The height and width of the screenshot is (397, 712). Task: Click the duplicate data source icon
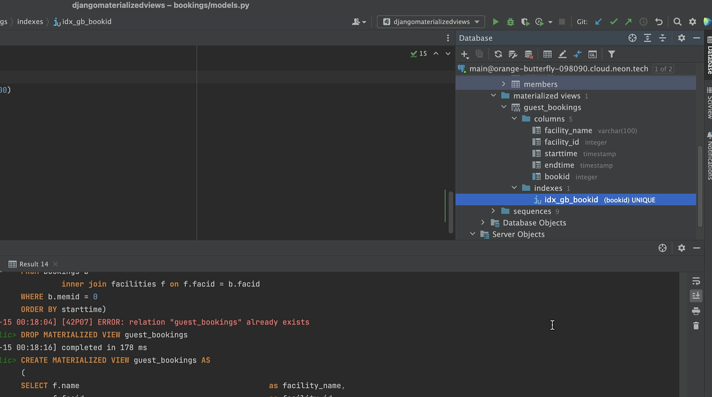pyautogui.click(x=479, y=54)
